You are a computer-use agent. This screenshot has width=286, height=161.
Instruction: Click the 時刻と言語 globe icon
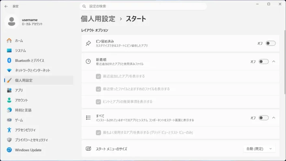[x=9, y=110]
